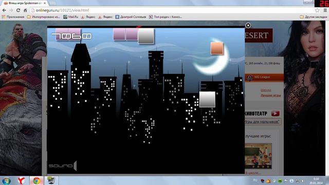Screen dimensions: 329x185
Task: Click the green round tray icon
Action: click(x=280, y=180)
